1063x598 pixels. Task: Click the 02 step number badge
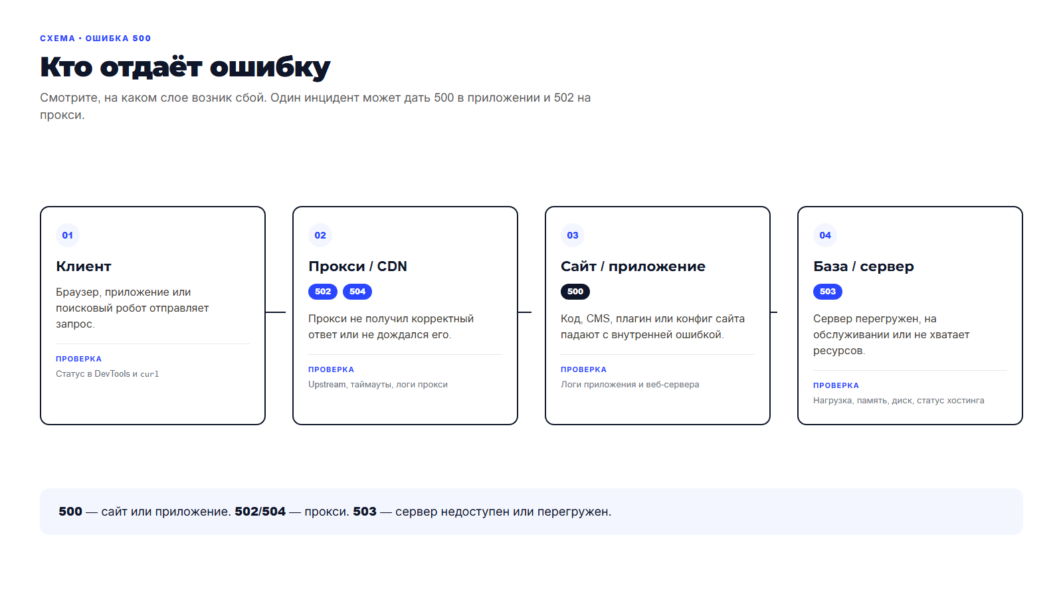pos(320,235)
